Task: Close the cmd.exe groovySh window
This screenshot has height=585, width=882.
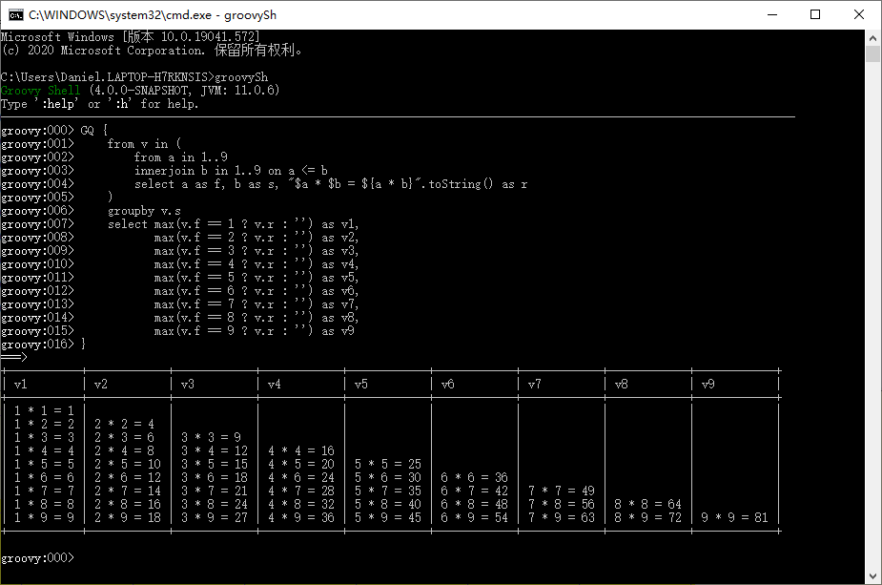Action: pyautogui.click(x=858, y=14)
